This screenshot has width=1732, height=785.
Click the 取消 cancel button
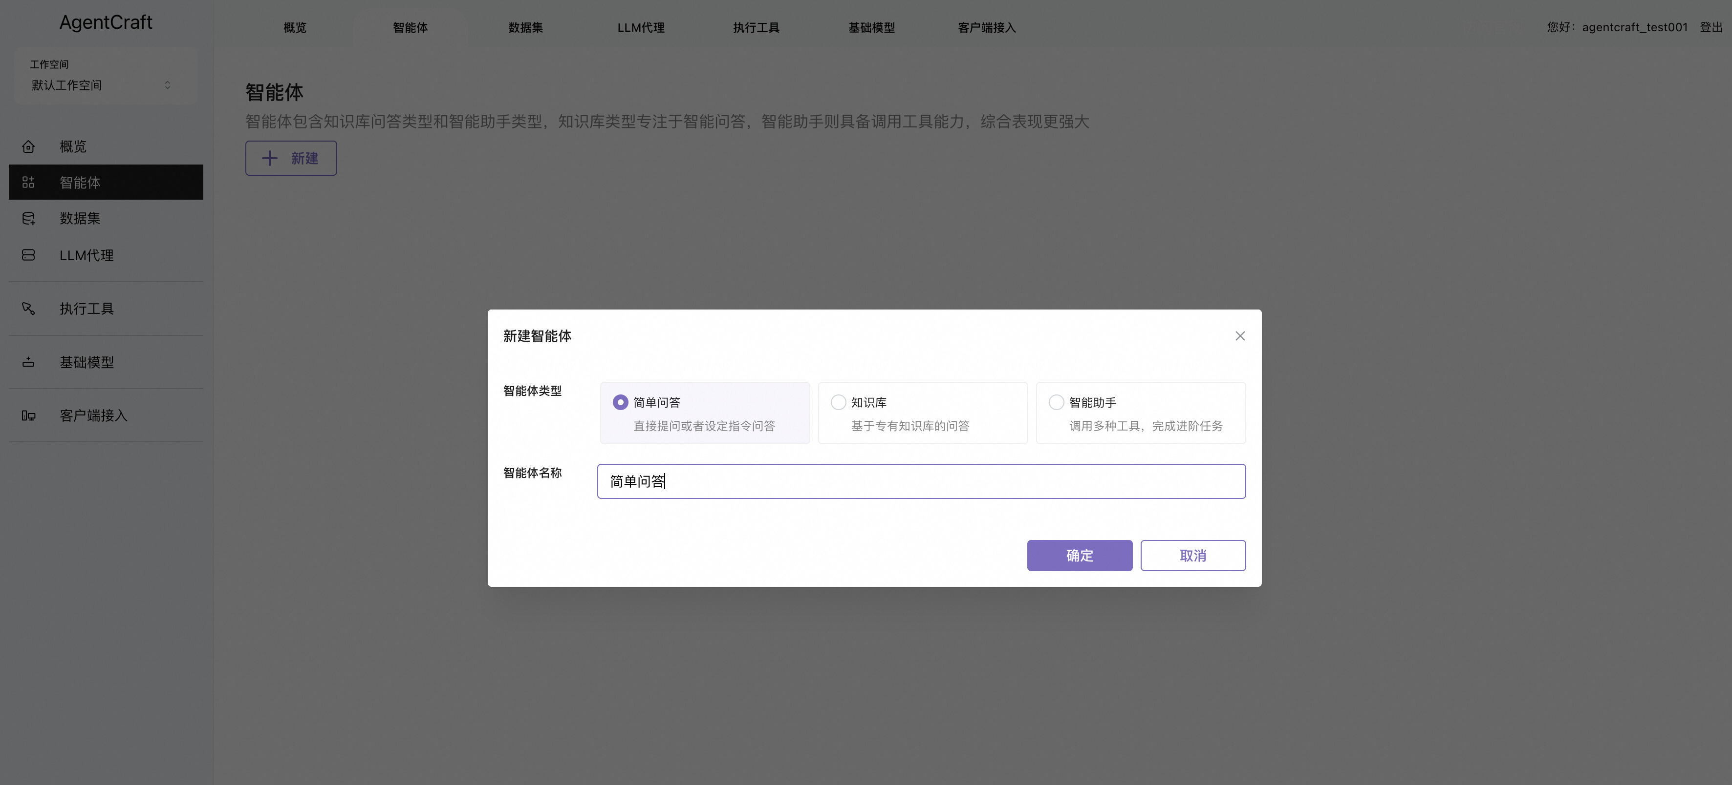(1192, 556)
